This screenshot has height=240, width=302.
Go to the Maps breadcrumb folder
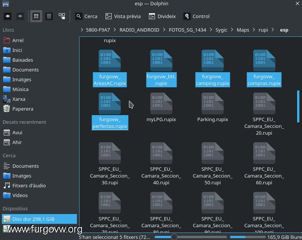click(243, 30)
